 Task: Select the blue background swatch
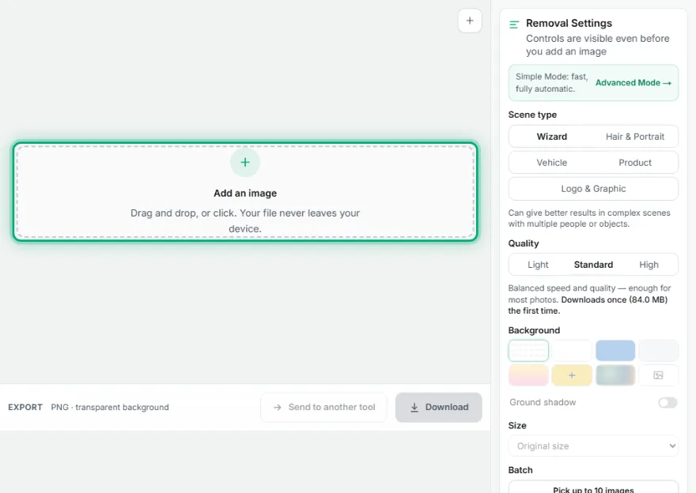(x=615, y=351)
